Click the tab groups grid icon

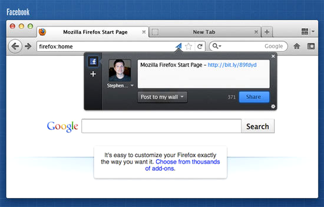pyautogui.click(x=305, y=31)
